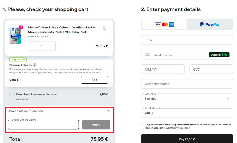The image size is (237, 143).
Task: Click into the Email input field
Action: pos(187,40)
